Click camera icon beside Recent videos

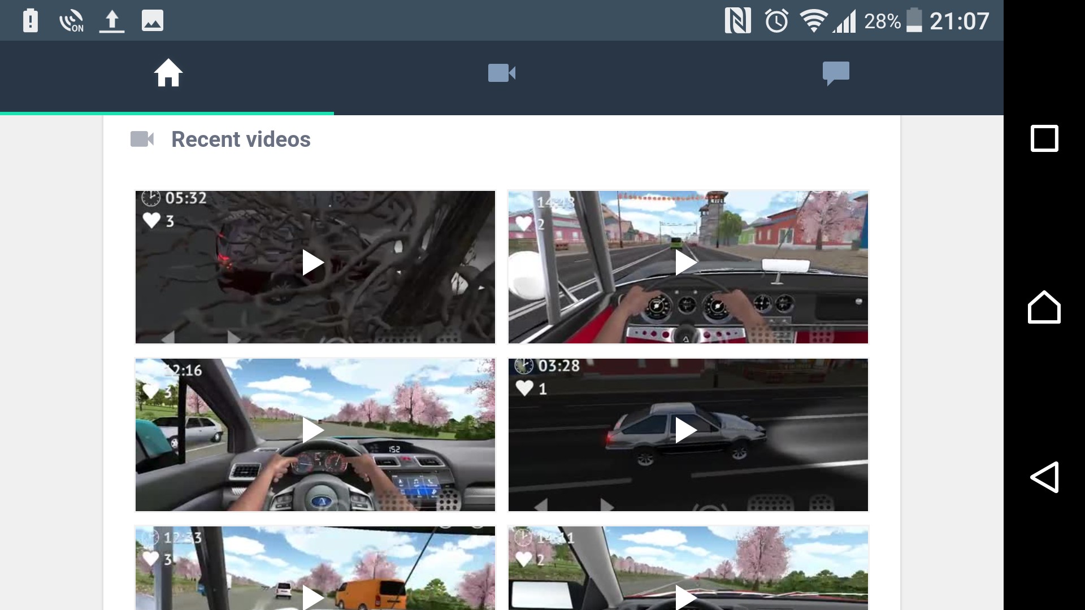click(x=142, y=139)
